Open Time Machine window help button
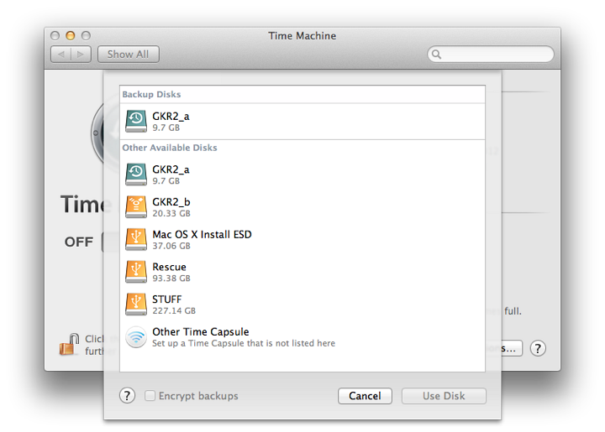This screenshot has height=432, width=605. click(538, 348)
